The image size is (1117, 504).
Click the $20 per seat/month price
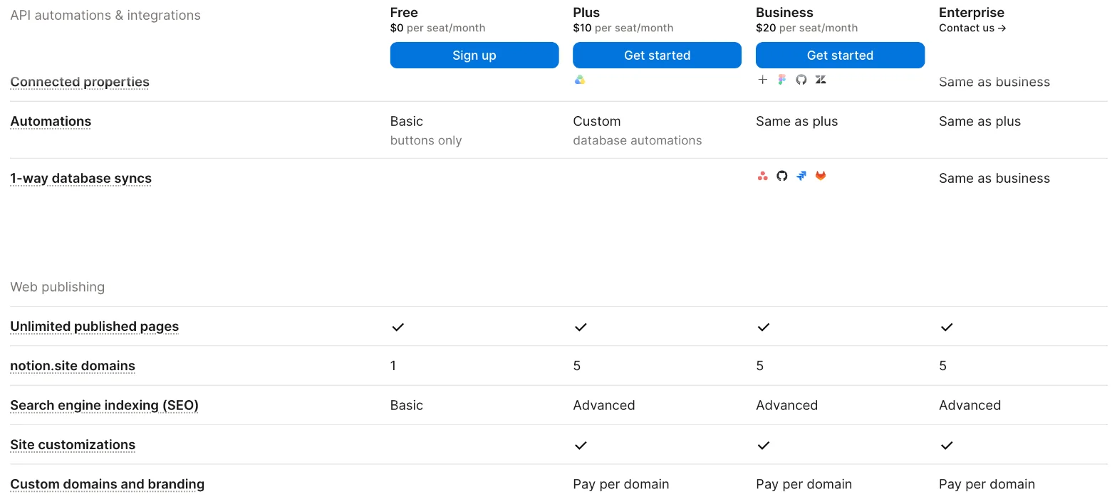806,28
